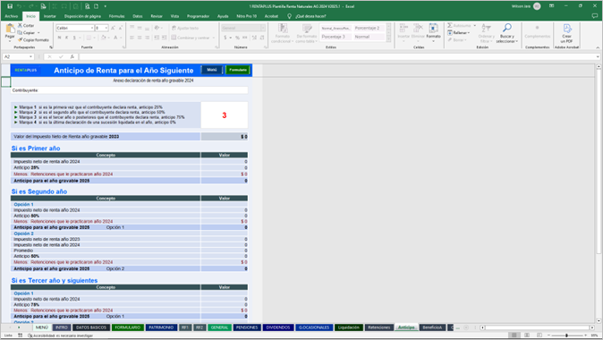The image size is (603, 340).
Task: Click the Rellenar (Fill) icon
Action: pyautogui.click(x=449, y=33)
